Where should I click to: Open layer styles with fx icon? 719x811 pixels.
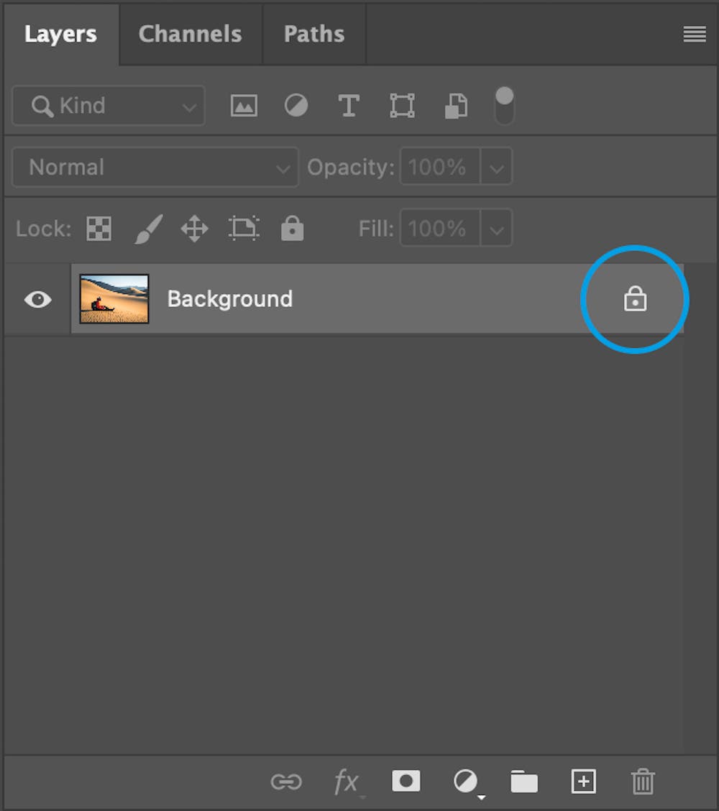tap(346, 782)
